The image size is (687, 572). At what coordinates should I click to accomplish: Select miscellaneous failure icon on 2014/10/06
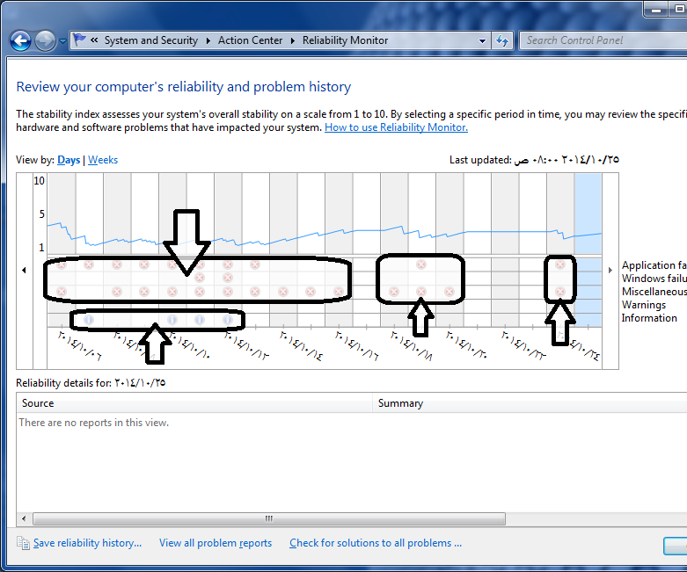[x=62, y=292]
